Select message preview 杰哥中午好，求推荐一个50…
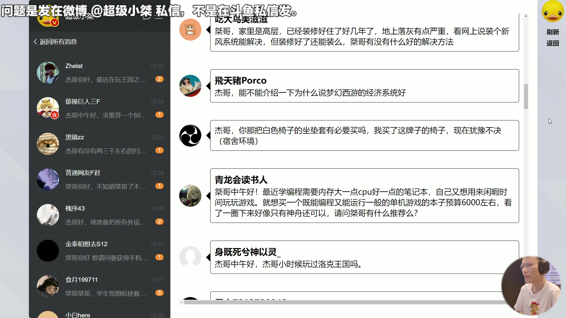Screen dimensions: 566x318 click(106, 115)
